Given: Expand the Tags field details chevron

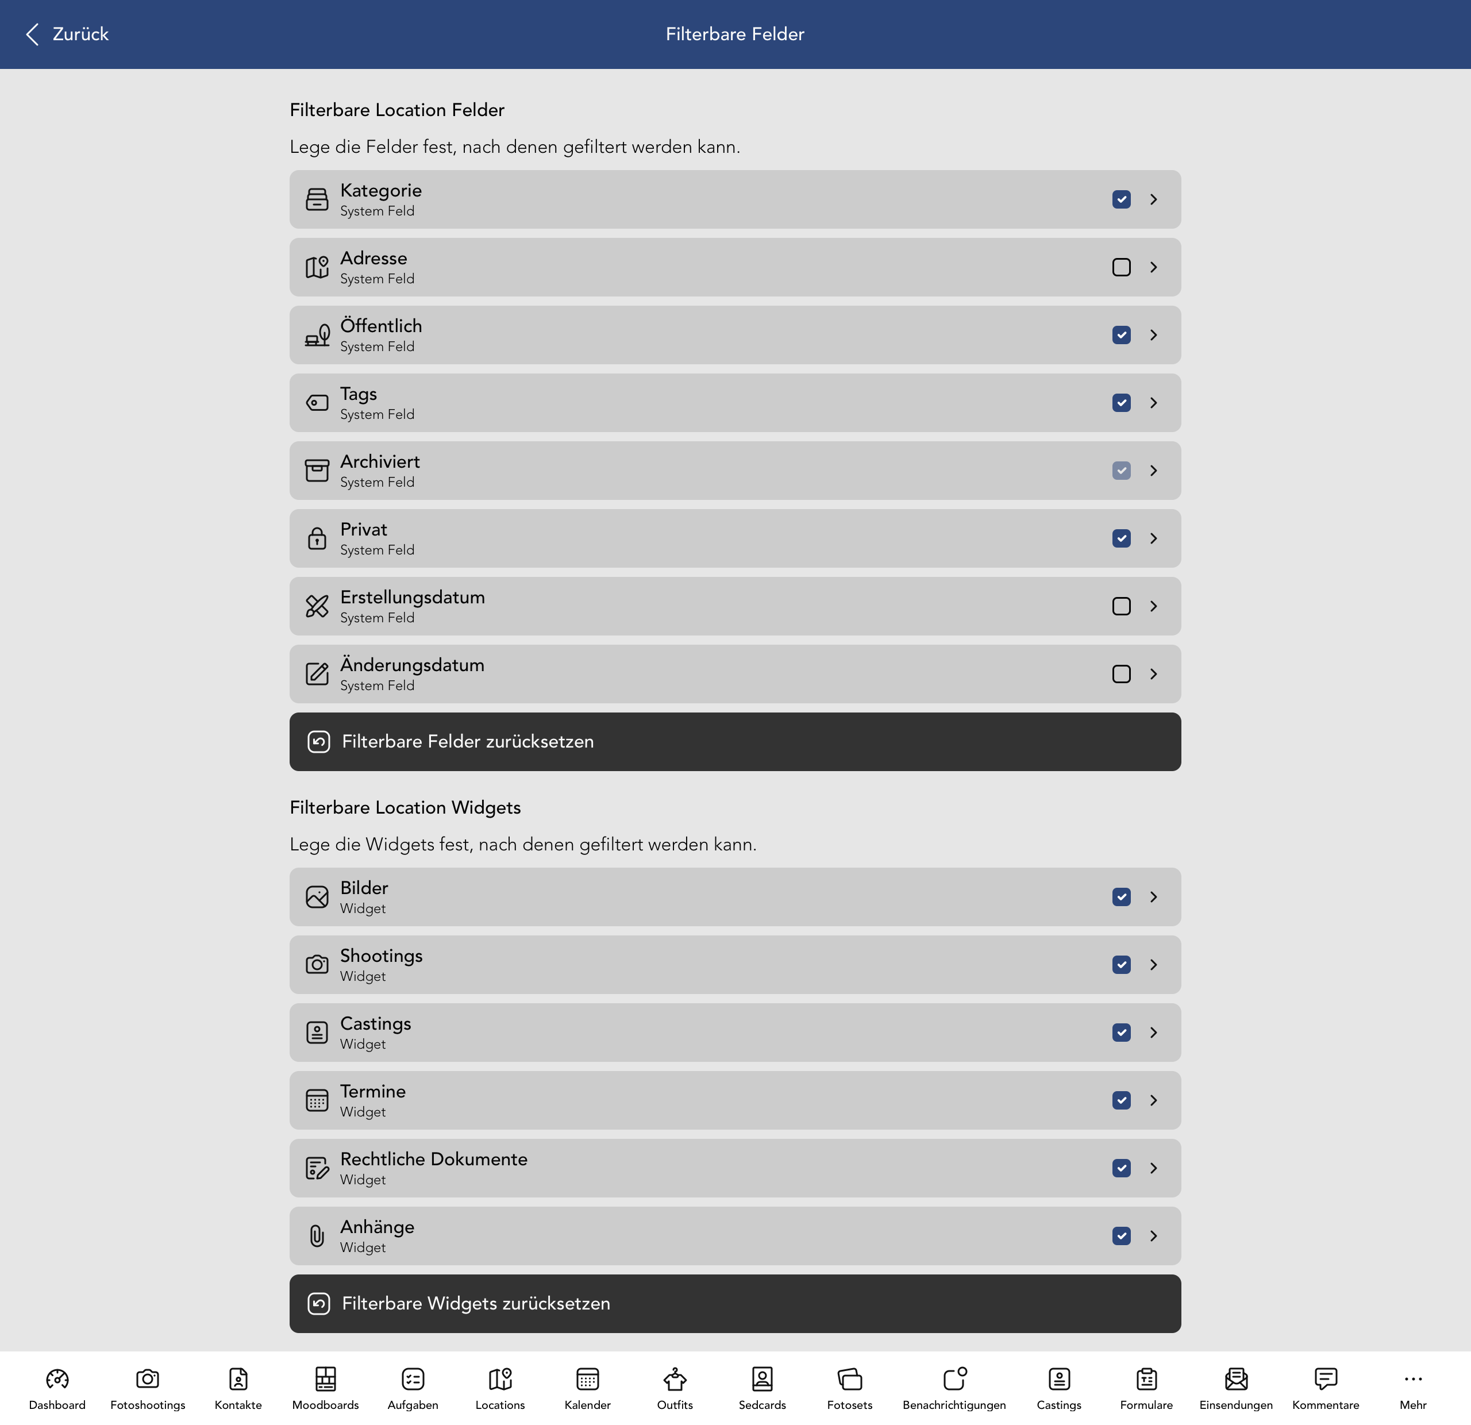Looking at the screenshot, I should [1154, 403].
